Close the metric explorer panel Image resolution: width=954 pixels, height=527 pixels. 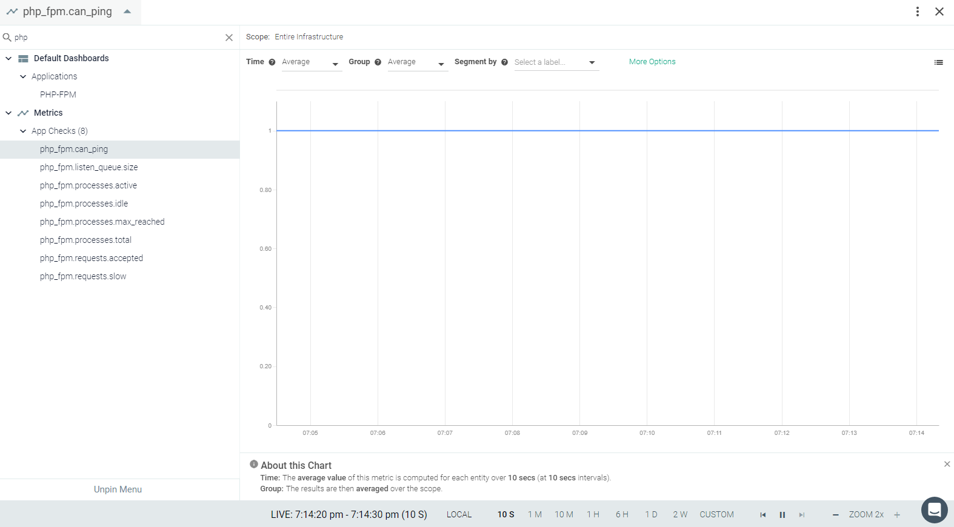939,12
